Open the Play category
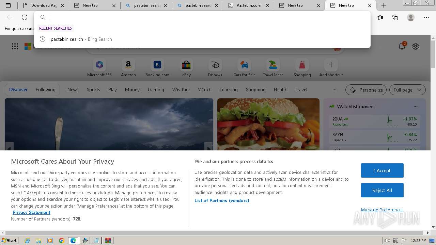The width and height of the screenshot is (436, 245). [x=112, y=89]
